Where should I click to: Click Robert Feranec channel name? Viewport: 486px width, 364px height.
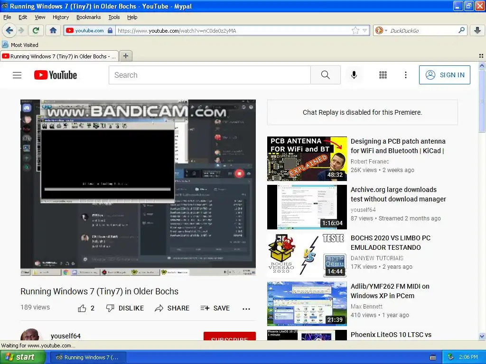(370, 162)
